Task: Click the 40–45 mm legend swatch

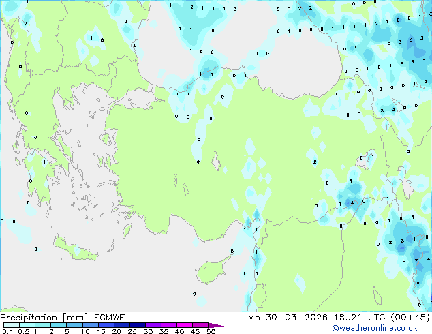Action: (185, 325)
